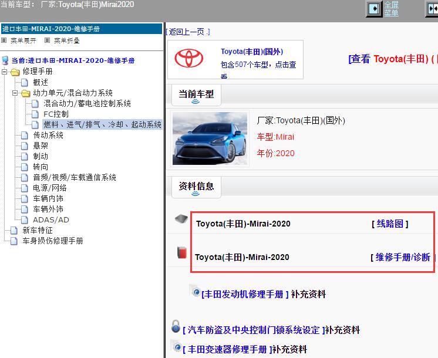Image resolution: width=438 pixels, height=358 pixels.
Task: Open the 概述 document
Action: (41, 82)
